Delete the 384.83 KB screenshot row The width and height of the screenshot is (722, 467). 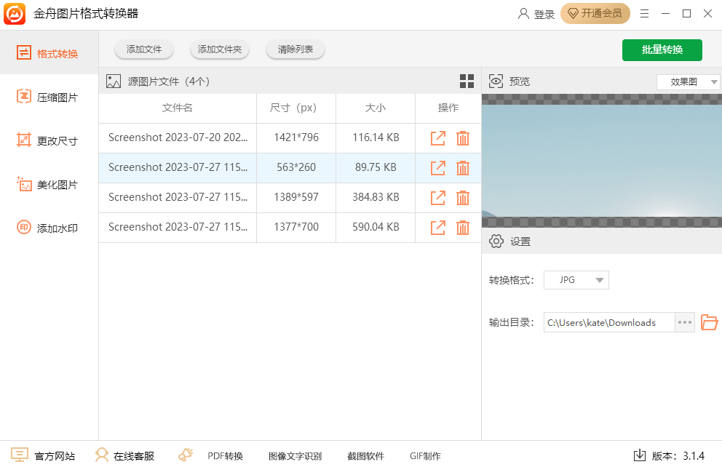pyautogui.click(x=463, y=198)
